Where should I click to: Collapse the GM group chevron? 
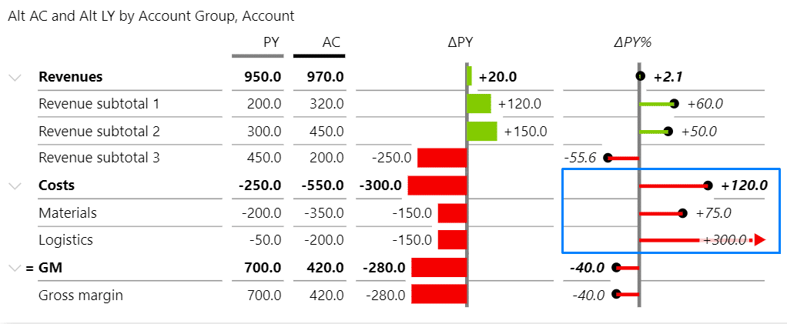tap(14, 268)
